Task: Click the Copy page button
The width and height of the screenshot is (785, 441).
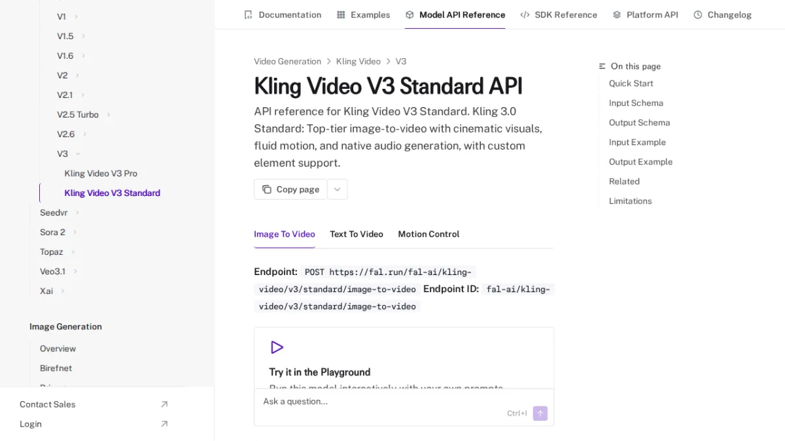Action: pyautogui.click(x=290, y=189)
